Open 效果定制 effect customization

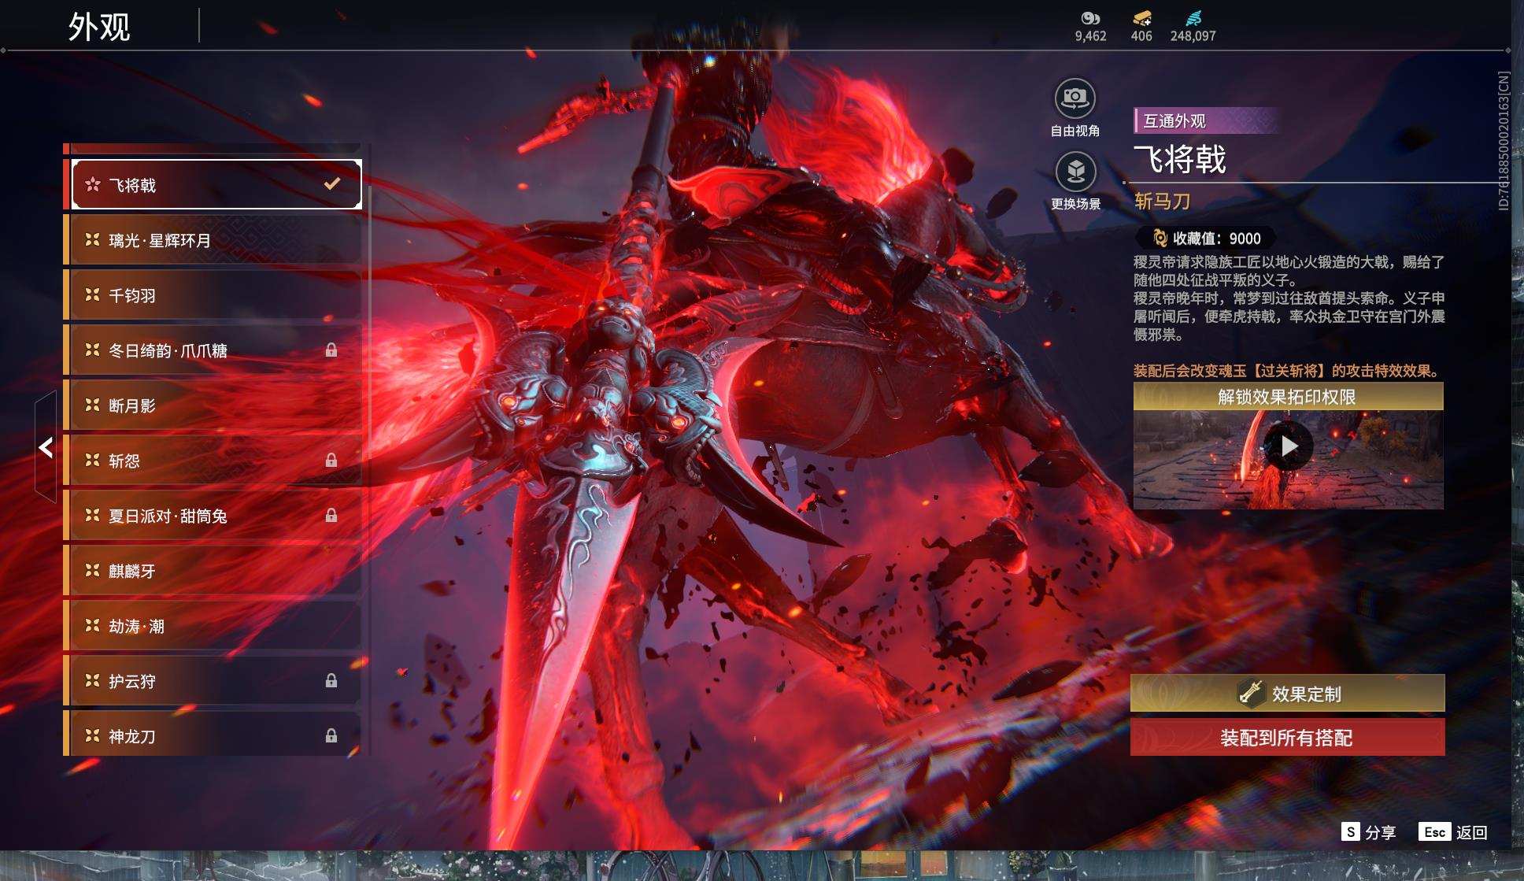[1288, 693]
